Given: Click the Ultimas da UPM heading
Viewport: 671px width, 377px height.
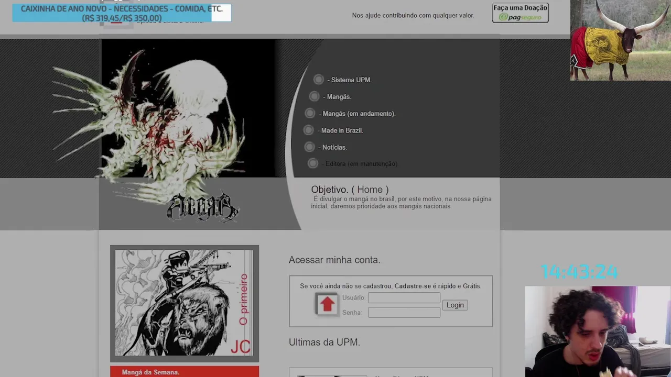Looking at the screenshot, I should [324, 342].
